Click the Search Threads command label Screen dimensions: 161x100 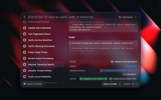click(34, 84)
